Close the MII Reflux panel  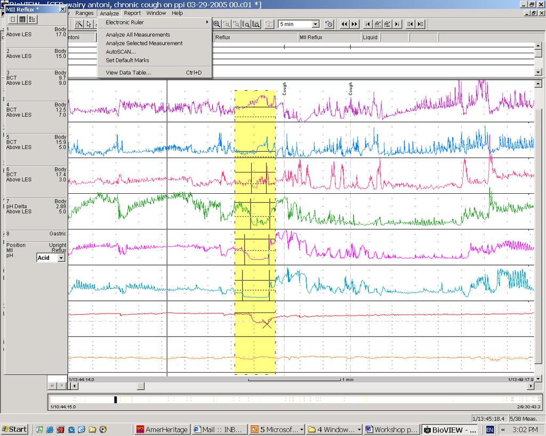(62, 10)
